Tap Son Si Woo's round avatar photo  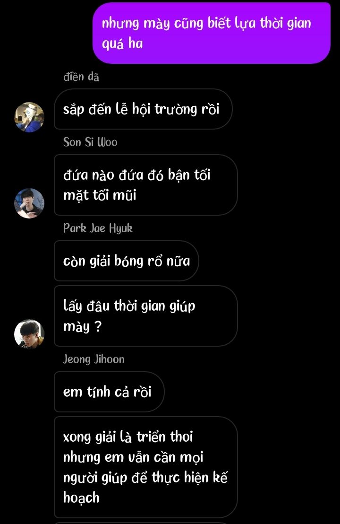[29, 203]
